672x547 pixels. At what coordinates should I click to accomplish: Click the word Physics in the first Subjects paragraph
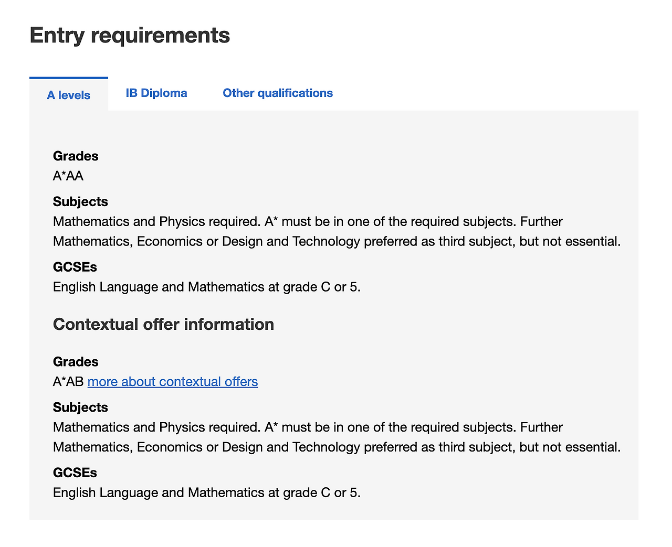click(182, 221)
